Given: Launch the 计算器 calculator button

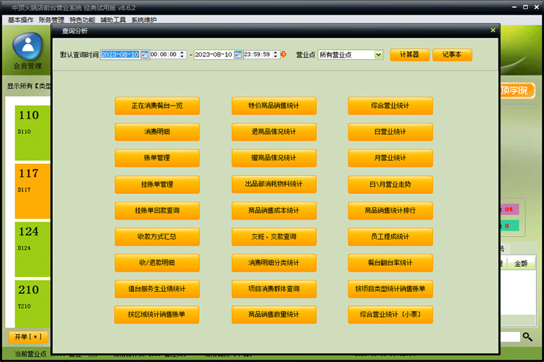Looking at the screenshot, I should coord(410,55).
